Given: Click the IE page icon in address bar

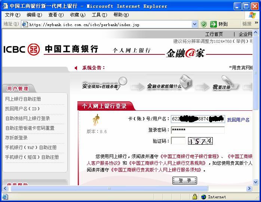Looking at the screenshot, I should [x=25, y=24].
